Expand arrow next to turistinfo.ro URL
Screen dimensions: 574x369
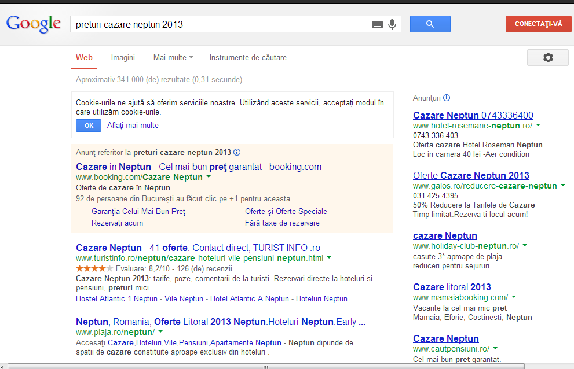tap(329, 257)
